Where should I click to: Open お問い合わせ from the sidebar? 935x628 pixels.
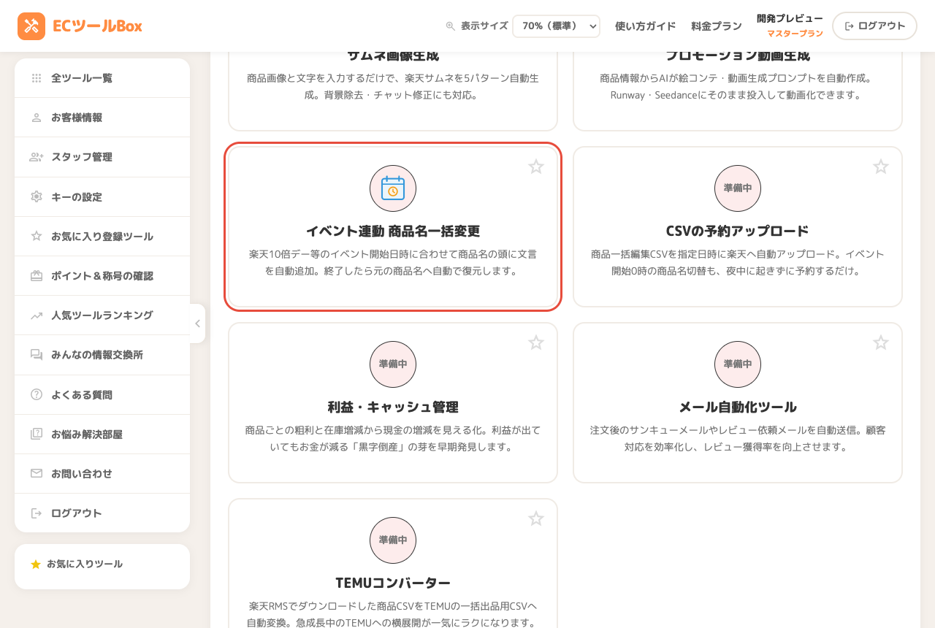pos(102,473)
